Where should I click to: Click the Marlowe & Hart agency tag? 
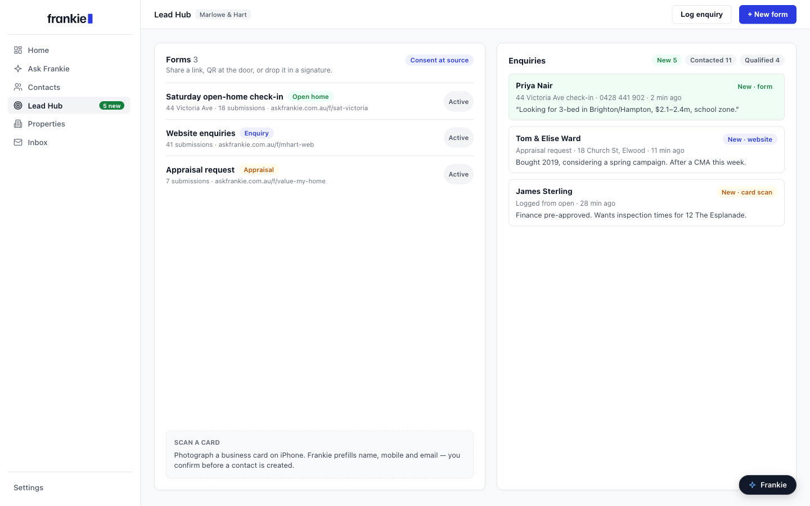click(x=223, y=15)
